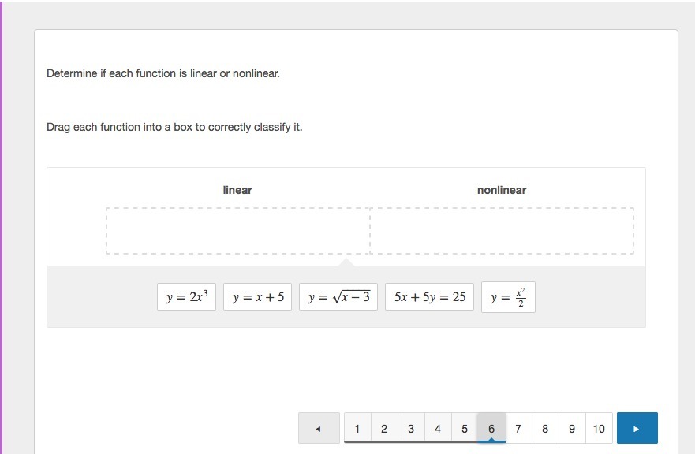Image resolution: width=695 pixels, height=454 pixels.
Task: Open question 2 page
Action: pos(384,428)
